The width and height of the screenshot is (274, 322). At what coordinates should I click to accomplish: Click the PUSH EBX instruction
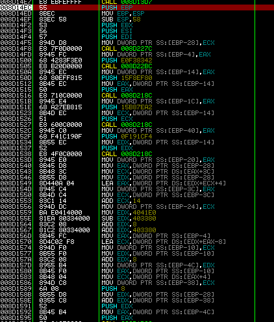(117, 25)
